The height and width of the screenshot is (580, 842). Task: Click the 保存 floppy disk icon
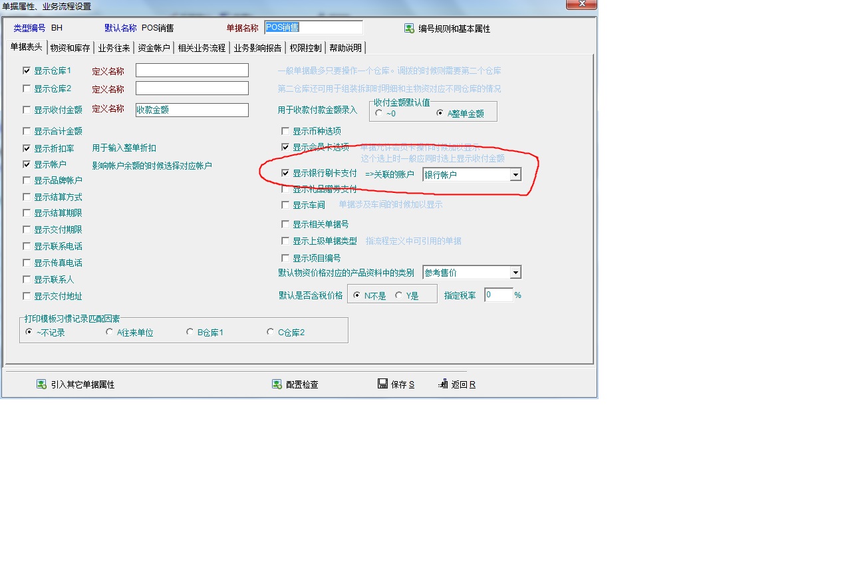[x=382, y=384]
